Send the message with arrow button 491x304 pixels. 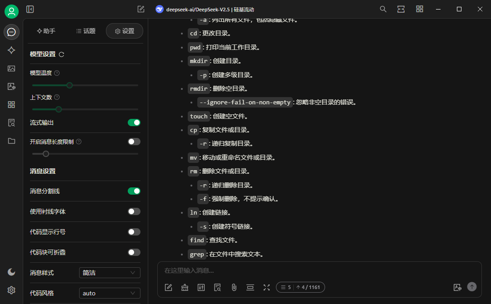472,287
